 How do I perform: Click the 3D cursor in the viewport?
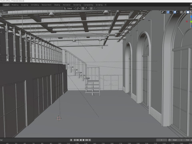(x=59, y=118)
